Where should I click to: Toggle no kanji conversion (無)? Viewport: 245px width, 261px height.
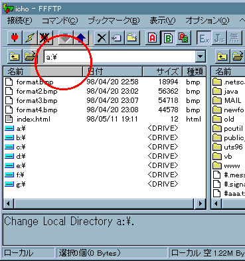pos(234,38)
